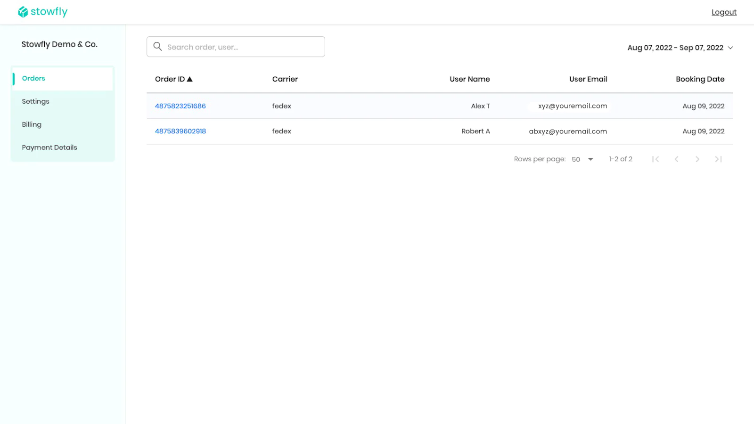Screen dimensions: 754x424
Task: Open order 4875823251686
Action: 180,106
